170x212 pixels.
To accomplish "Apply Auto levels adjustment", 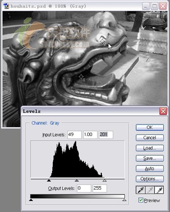I will point(150,169).
